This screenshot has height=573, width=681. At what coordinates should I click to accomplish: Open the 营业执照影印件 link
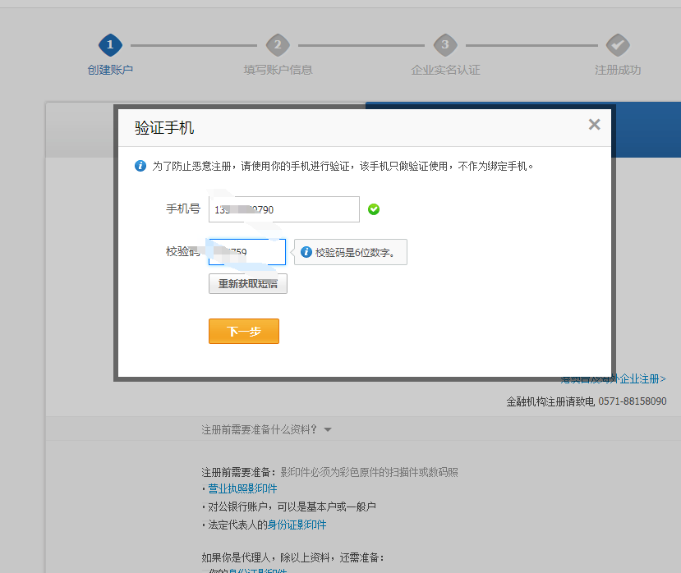tap(242, 488)
